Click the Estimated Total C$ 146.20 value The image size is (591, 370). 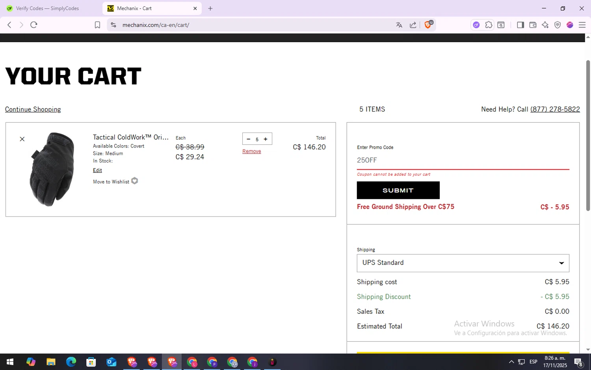click(553, 326)
